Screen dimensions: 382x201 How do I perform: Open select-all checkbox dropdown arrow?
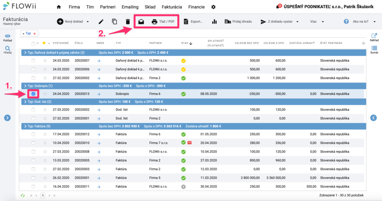click(38, 44)
